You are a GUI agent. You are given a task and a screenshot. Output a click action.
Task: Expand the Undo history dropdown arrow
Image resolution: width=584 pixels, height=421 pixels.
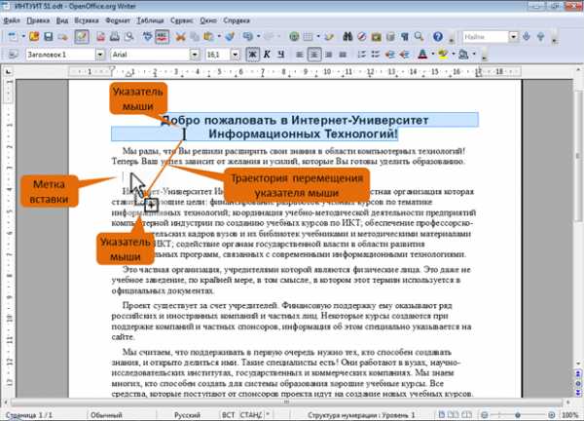click(x=259, y=36)
